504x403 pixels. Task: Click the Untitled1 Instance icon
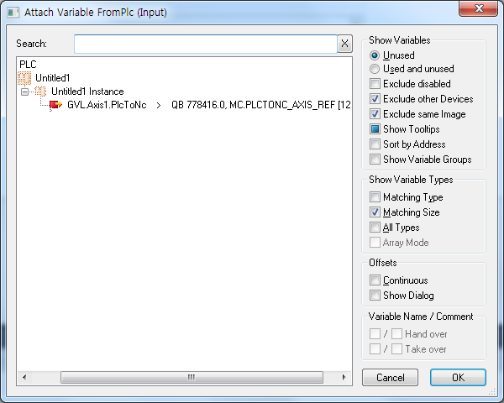click(x=40, y=92)
